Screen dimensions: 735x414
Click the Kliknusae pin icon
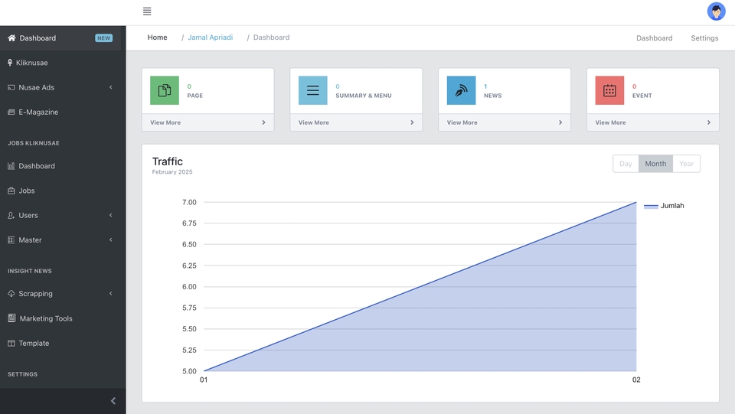coord(10,63)
